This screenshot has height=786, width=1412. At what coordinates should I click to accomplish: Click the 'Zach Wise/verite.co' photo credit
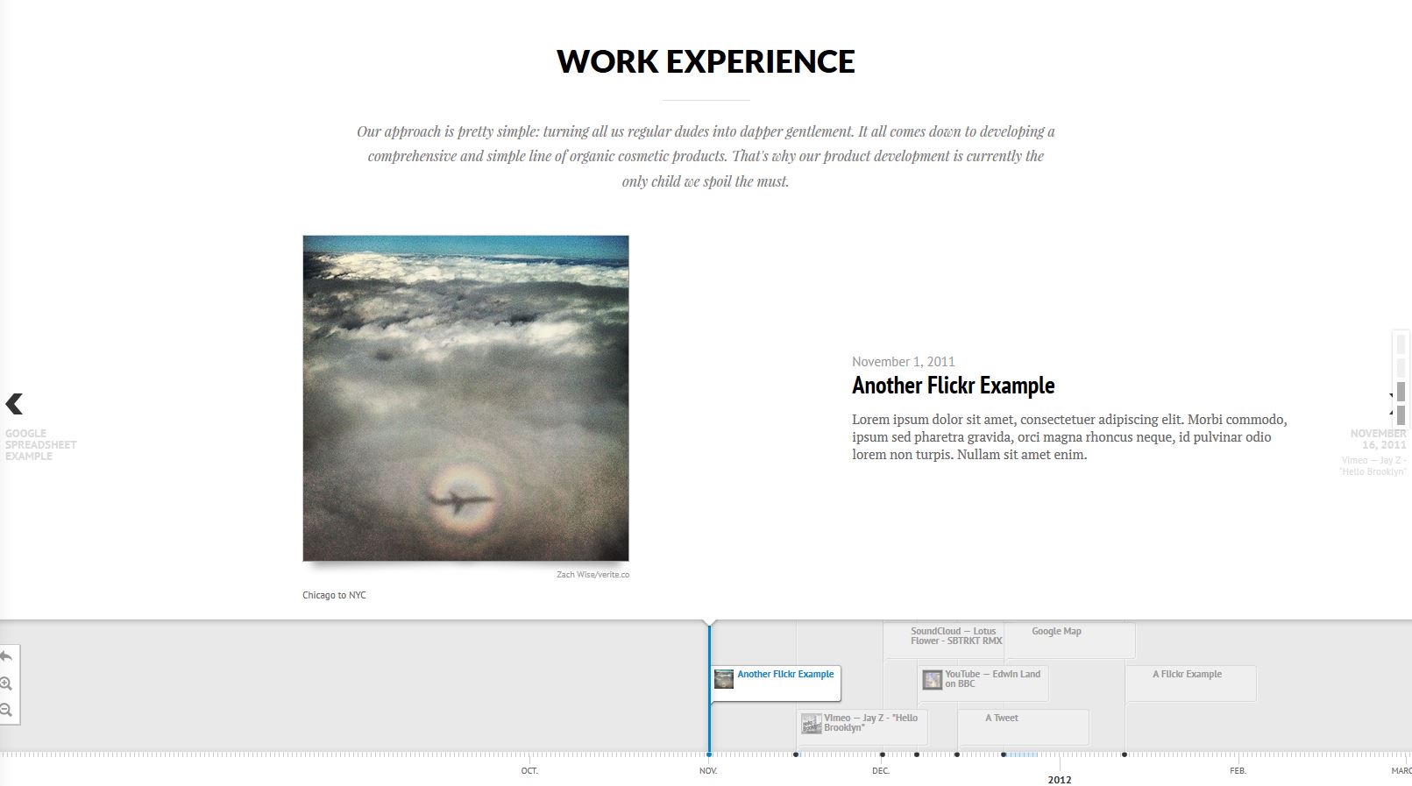click(592, 575)
